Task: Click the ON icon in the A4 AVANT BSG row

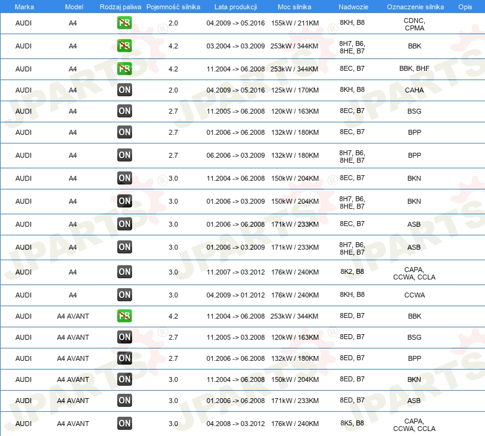Action: (x=125, y=337)
